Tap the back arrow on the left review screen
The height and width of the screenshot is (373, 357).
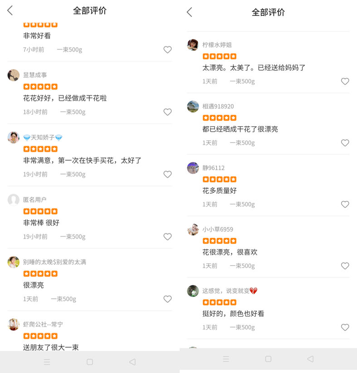pos(10,10)
